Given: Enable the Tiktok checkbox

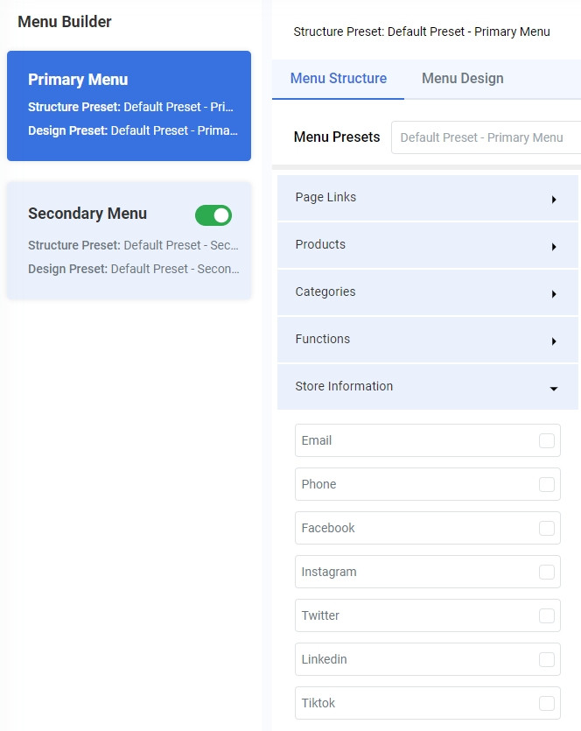Looking at the screenshot, I should coord(547,703).
